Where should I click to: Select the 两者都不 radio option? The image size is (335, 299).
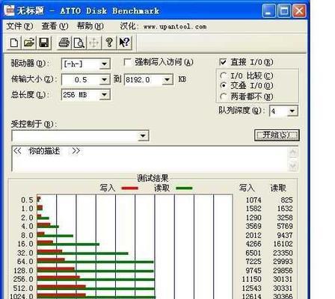coord(223,96)
